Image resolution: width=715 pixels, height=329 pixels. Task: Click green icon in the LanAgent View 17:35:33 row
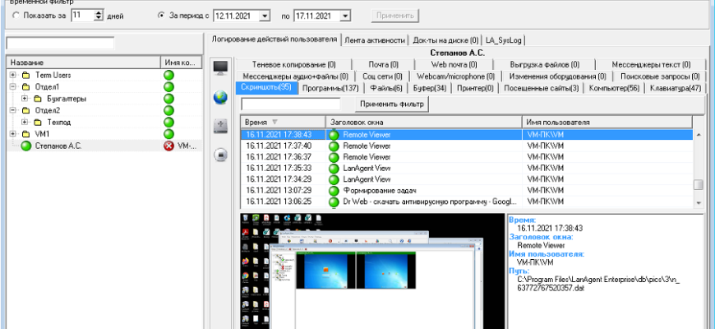[334, 168]
